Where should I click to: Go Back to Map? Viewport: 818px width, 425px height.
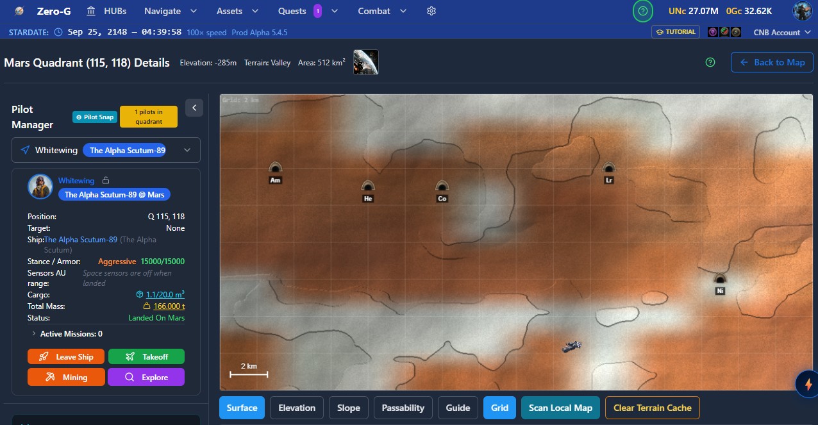coord(772,62)
